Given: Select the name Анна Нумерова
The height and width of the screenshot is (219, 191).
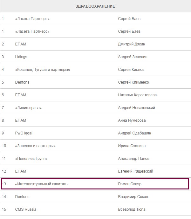Looking at the screenshot, I should (x=132, y=120).
